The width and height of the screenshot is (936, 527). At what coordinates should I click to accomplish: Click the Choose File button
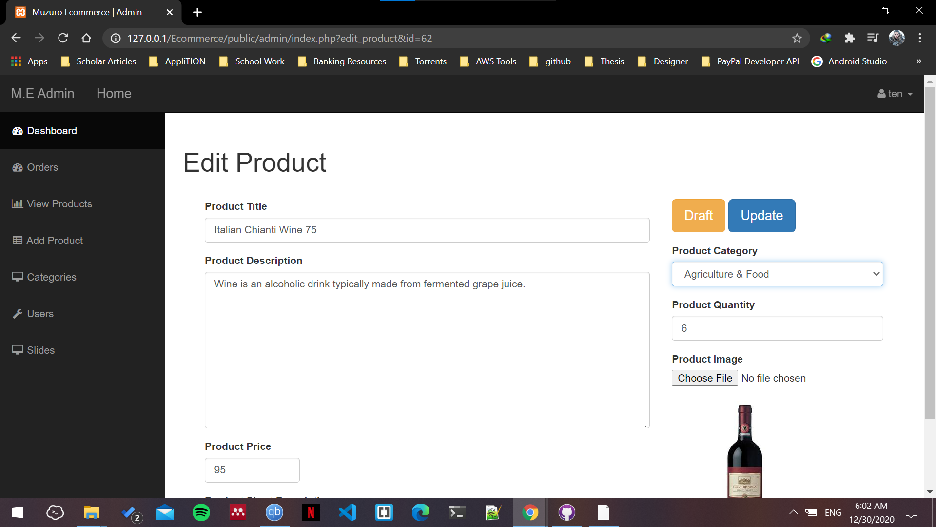[x=704, y=378]
